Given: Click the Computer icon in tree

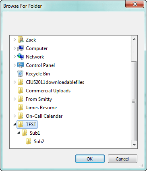Looking at the screenshot, I should tap(21, 48).
